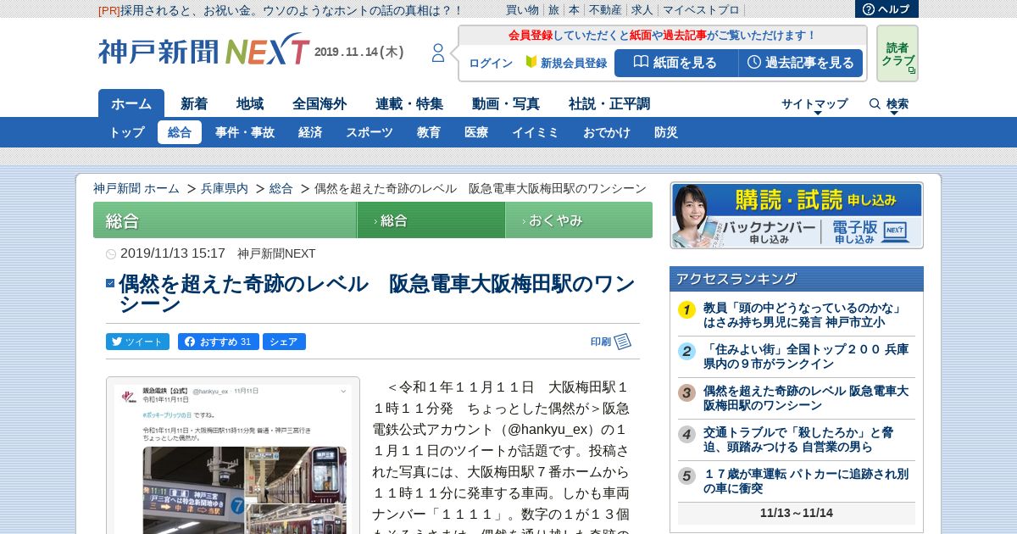Open ranking article 教員「頭の中どうなっているのかな」

coord(803,315)
